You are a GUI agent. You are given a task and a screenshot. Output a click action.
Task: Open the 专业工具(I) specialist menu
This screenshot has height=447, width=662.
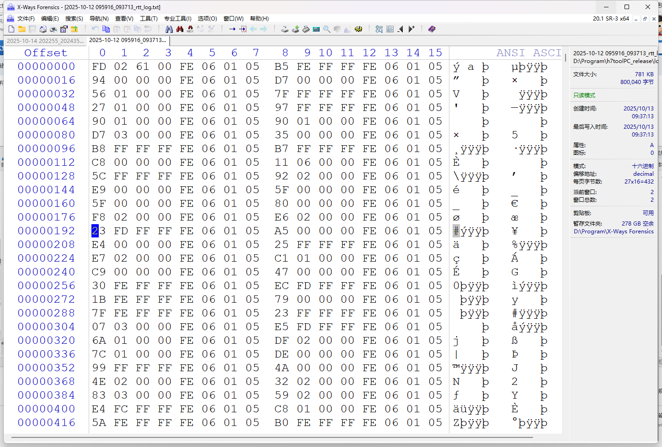[177, 19]
